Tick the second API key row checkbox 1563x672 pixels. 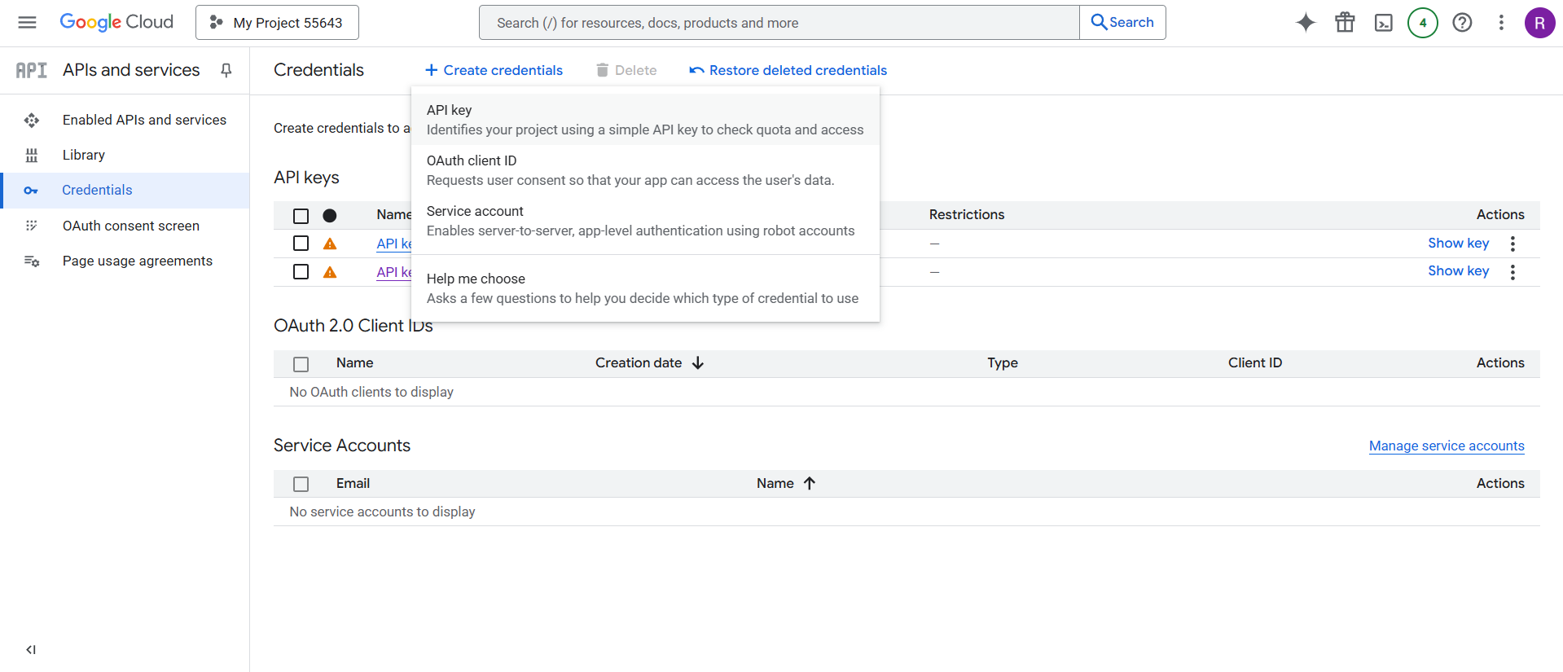pos(301,271)
